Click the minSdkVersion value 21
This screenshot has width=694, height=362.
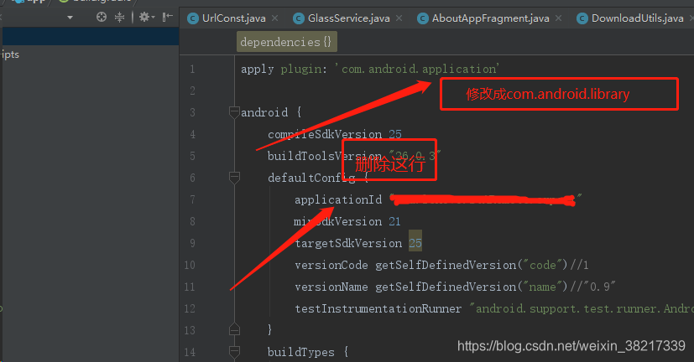pyautogui.click(x=394, y=221)
